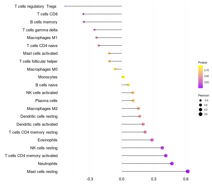The height and width of the screenshot is (186, 212).
Task: Click the 0.6 Pearson legend circle
Action: [x=201, y=114]
